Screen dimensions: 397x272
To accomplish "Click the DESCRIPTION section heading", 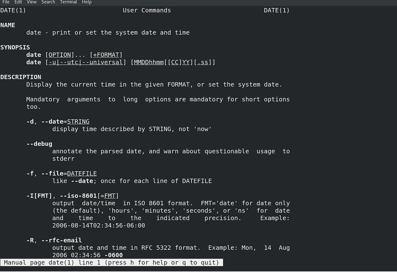I will (21, 77).
